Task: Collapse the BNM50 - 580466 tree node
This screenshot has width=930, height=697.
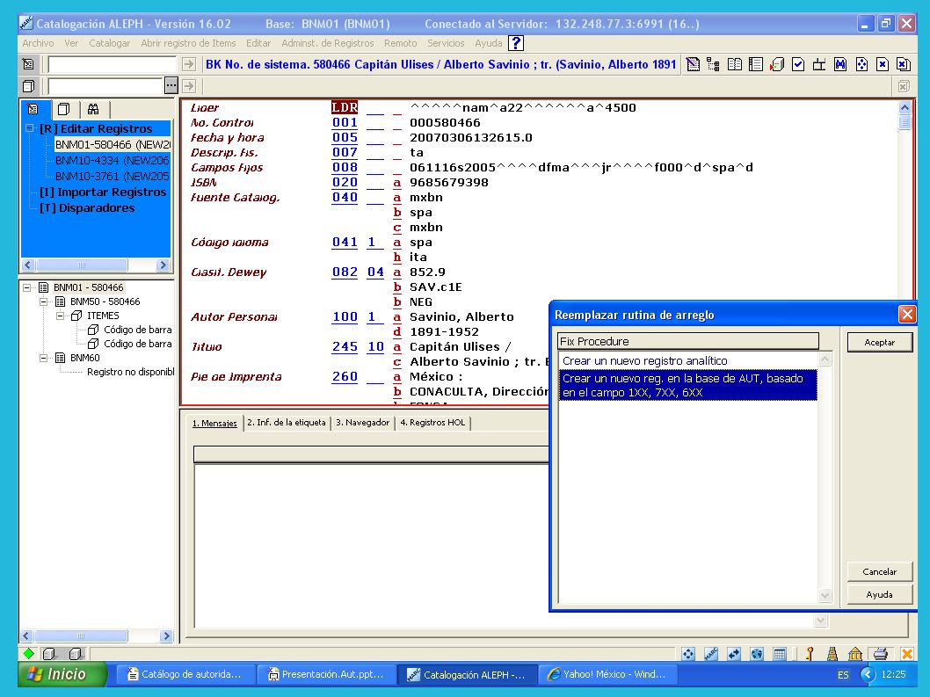Action: pyautogui.click(x=43, y=302)
